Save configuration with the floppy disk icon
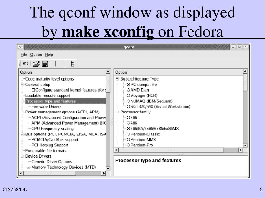The width and height of the screenshot is (265, 198). point(45,64)
